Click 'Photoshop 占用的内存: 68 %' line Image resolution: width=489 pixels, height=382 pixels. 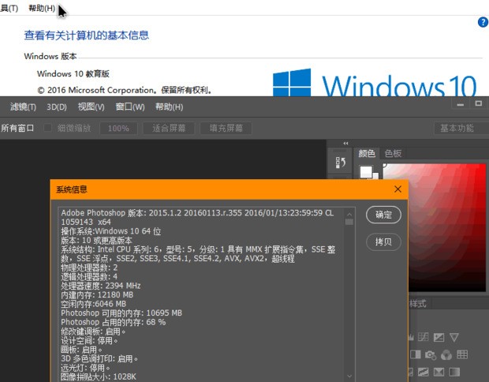[x=114, y=322]
